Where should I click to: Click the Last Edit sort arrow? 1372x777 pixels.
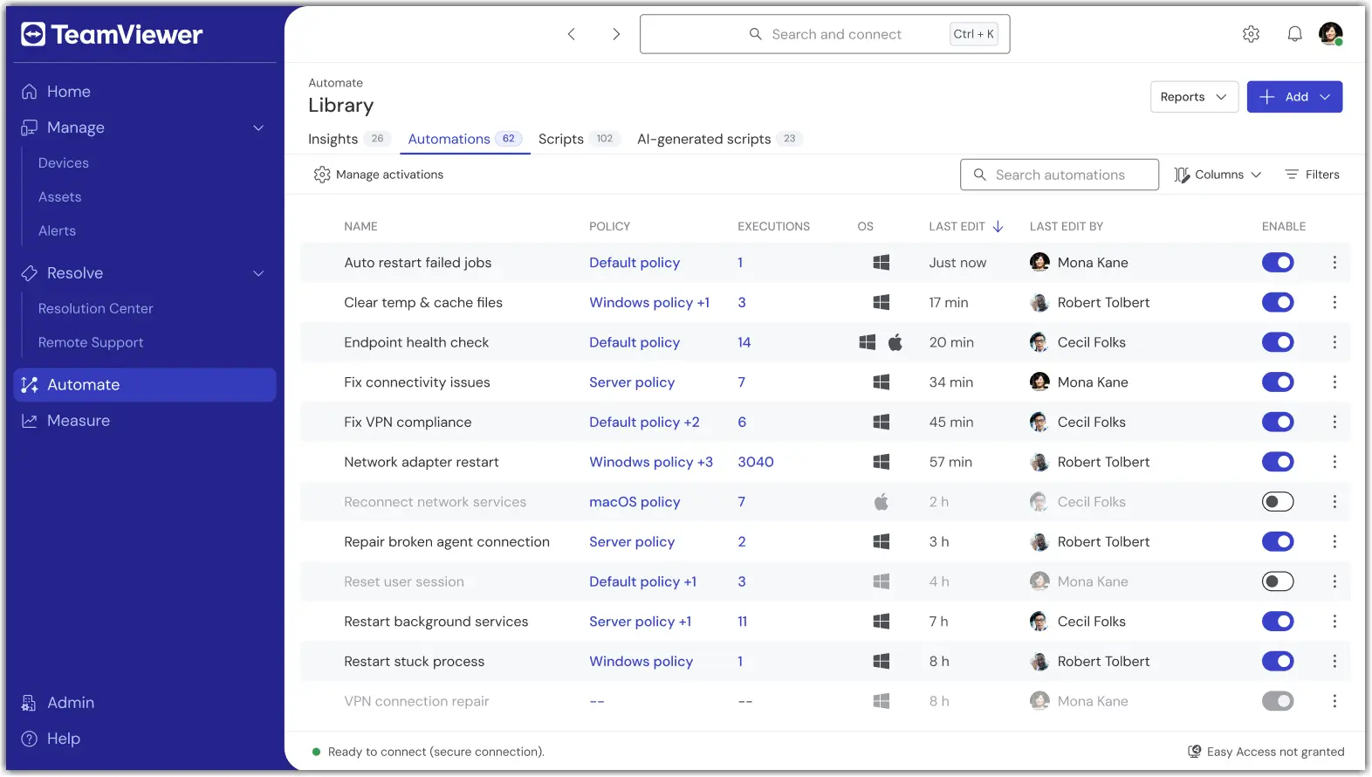tap(998, 227)
